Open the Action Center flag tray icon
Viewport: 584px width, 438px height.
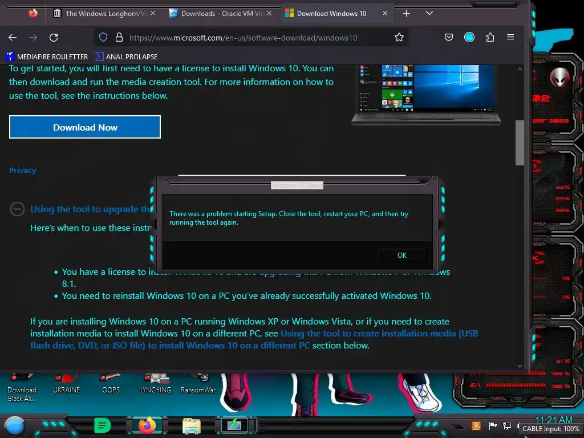pos(493,425)
